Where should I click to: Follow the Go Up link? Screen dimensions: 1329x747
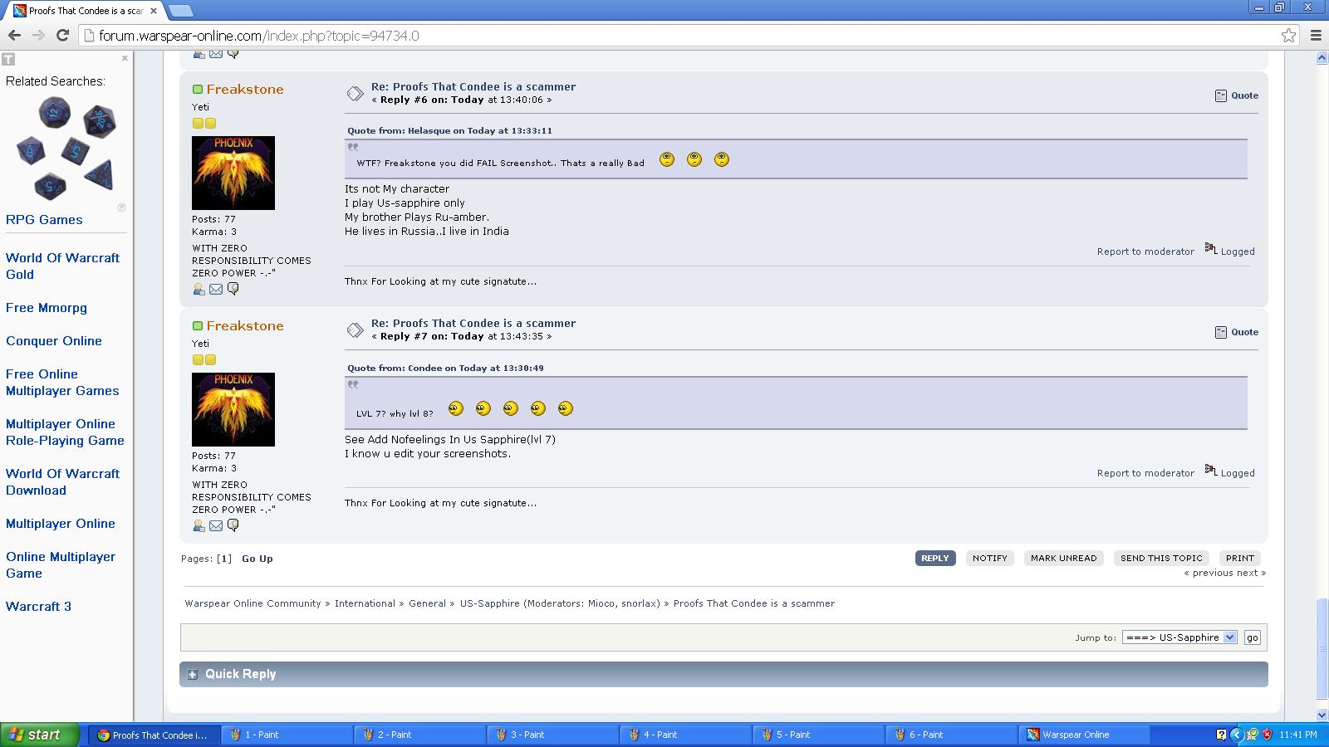[x=257, y=559]
